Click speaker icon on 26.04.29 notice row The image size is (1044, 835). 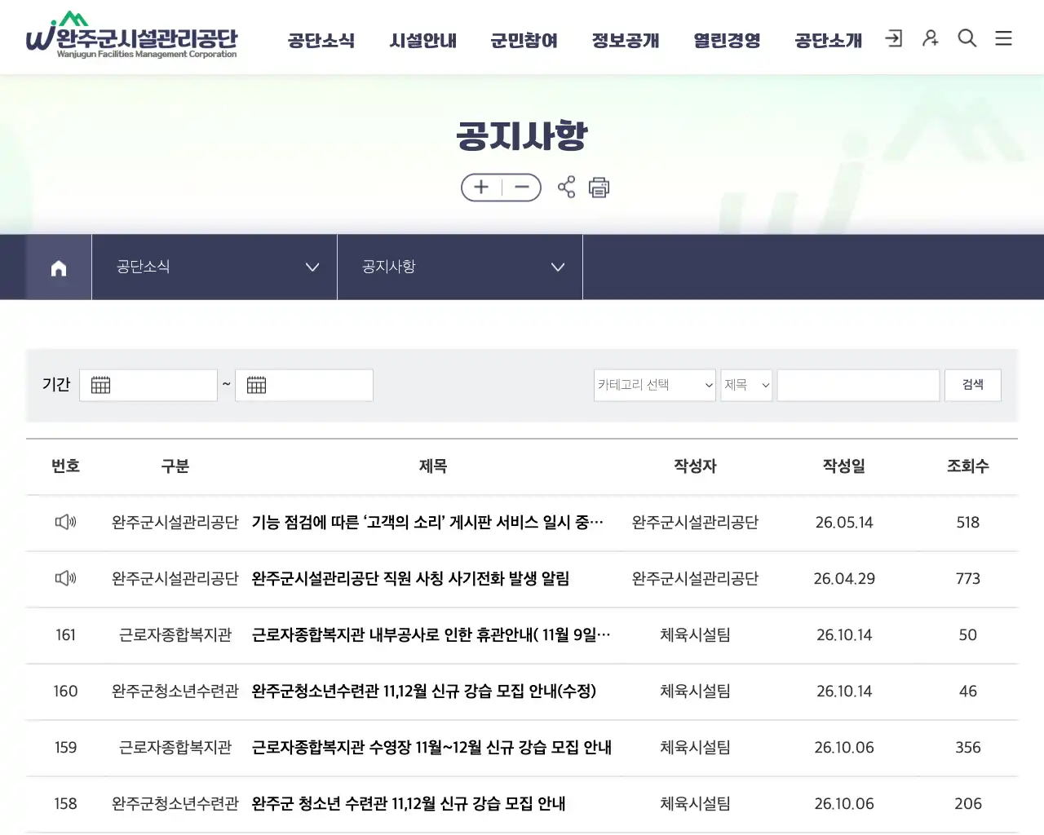tap(65, 578)
